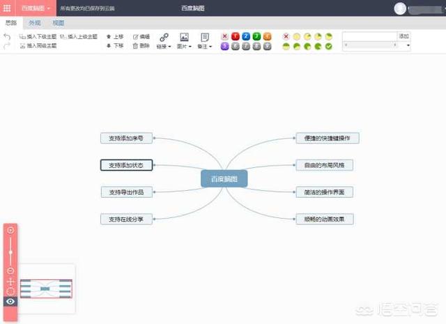Select the 支持在线分享 node
The width and height of the screenshot is (446, 324).
click(126, 219)
